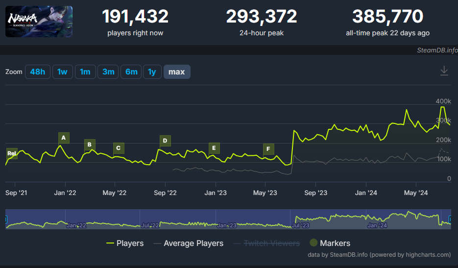The height and width of the screenshot is (268, 458).
Task: Set zoom range to 48h
Action: pos(37,72)
